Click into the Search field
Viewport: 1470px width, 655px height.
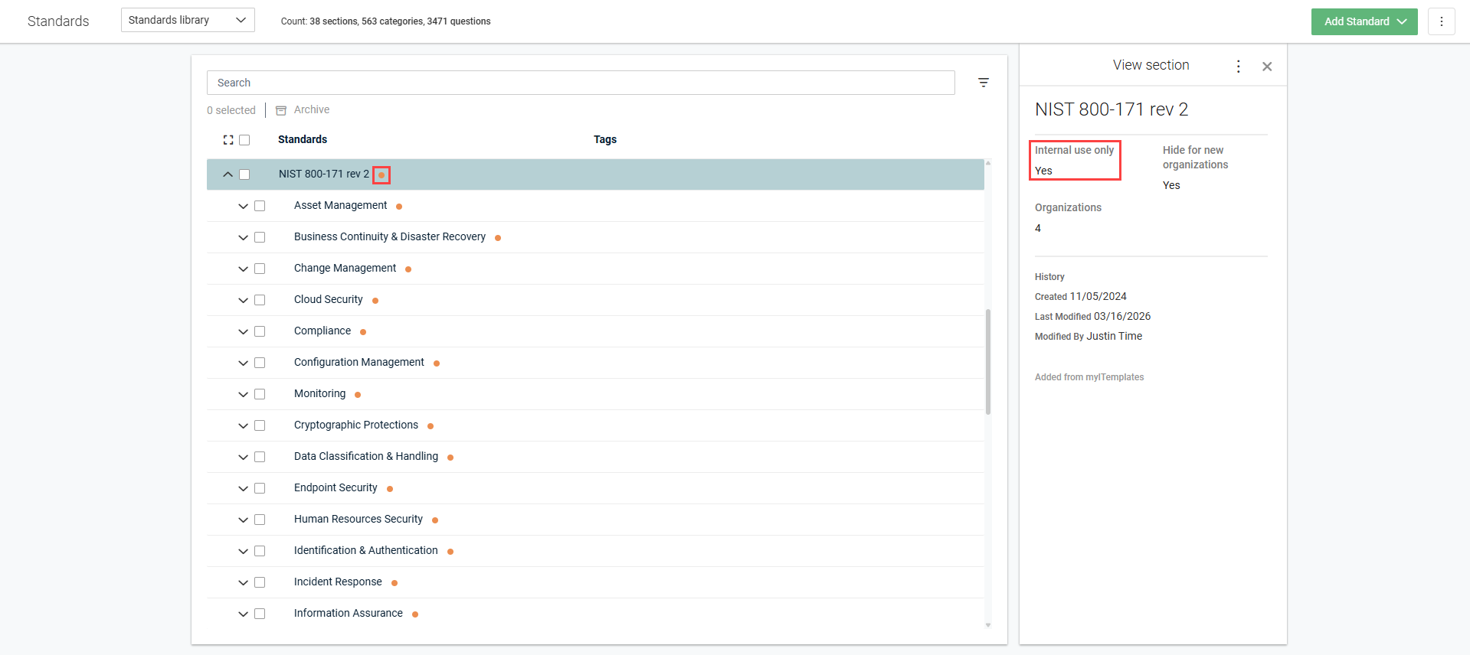[580, 83]
